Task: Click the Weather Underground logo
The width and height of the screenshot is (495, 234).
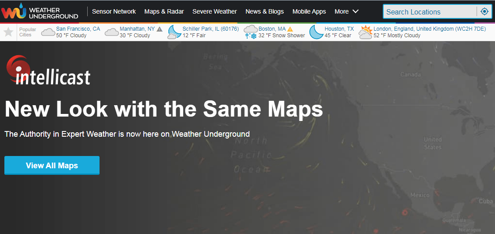Action: tap(40, 11)
